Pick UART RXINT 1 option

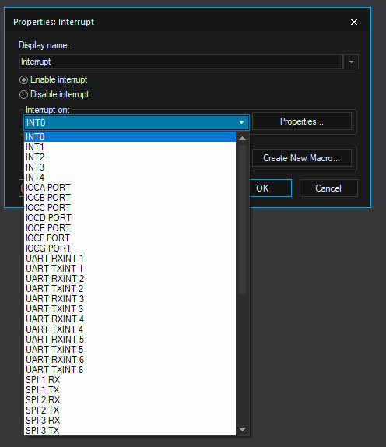130,259
